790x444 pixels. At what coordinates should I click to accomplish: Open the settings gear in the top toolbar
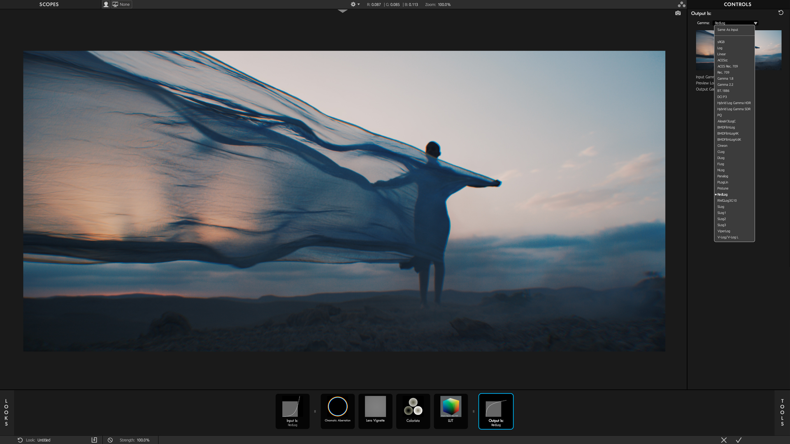point(353,4)
